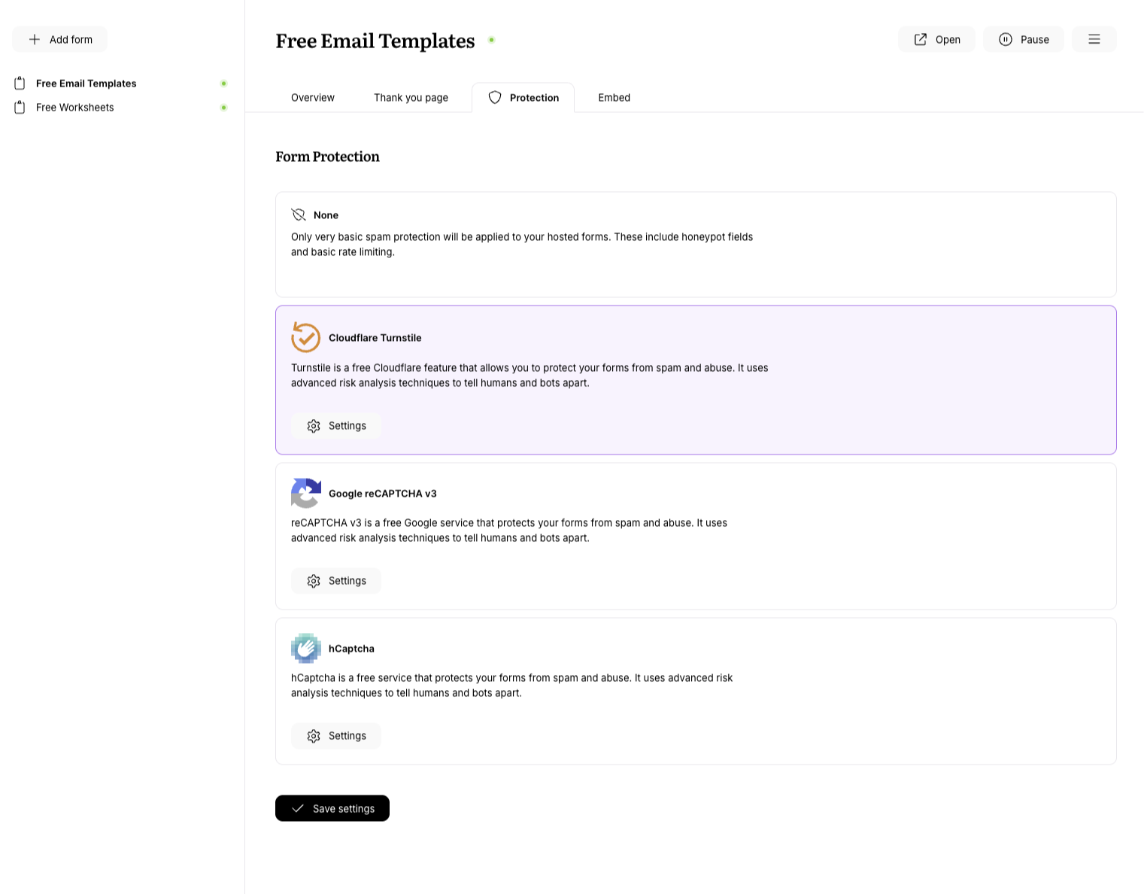The image size is (1144, 894).
Task: Select the Cloudflare Turnstile protection option
Action: click(x=695, y=379)
